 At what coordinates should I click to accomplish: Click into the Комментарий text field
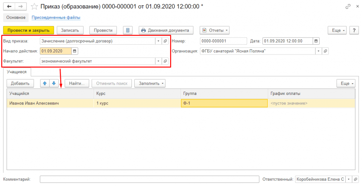pyautogui.click(x=148, y=179)
